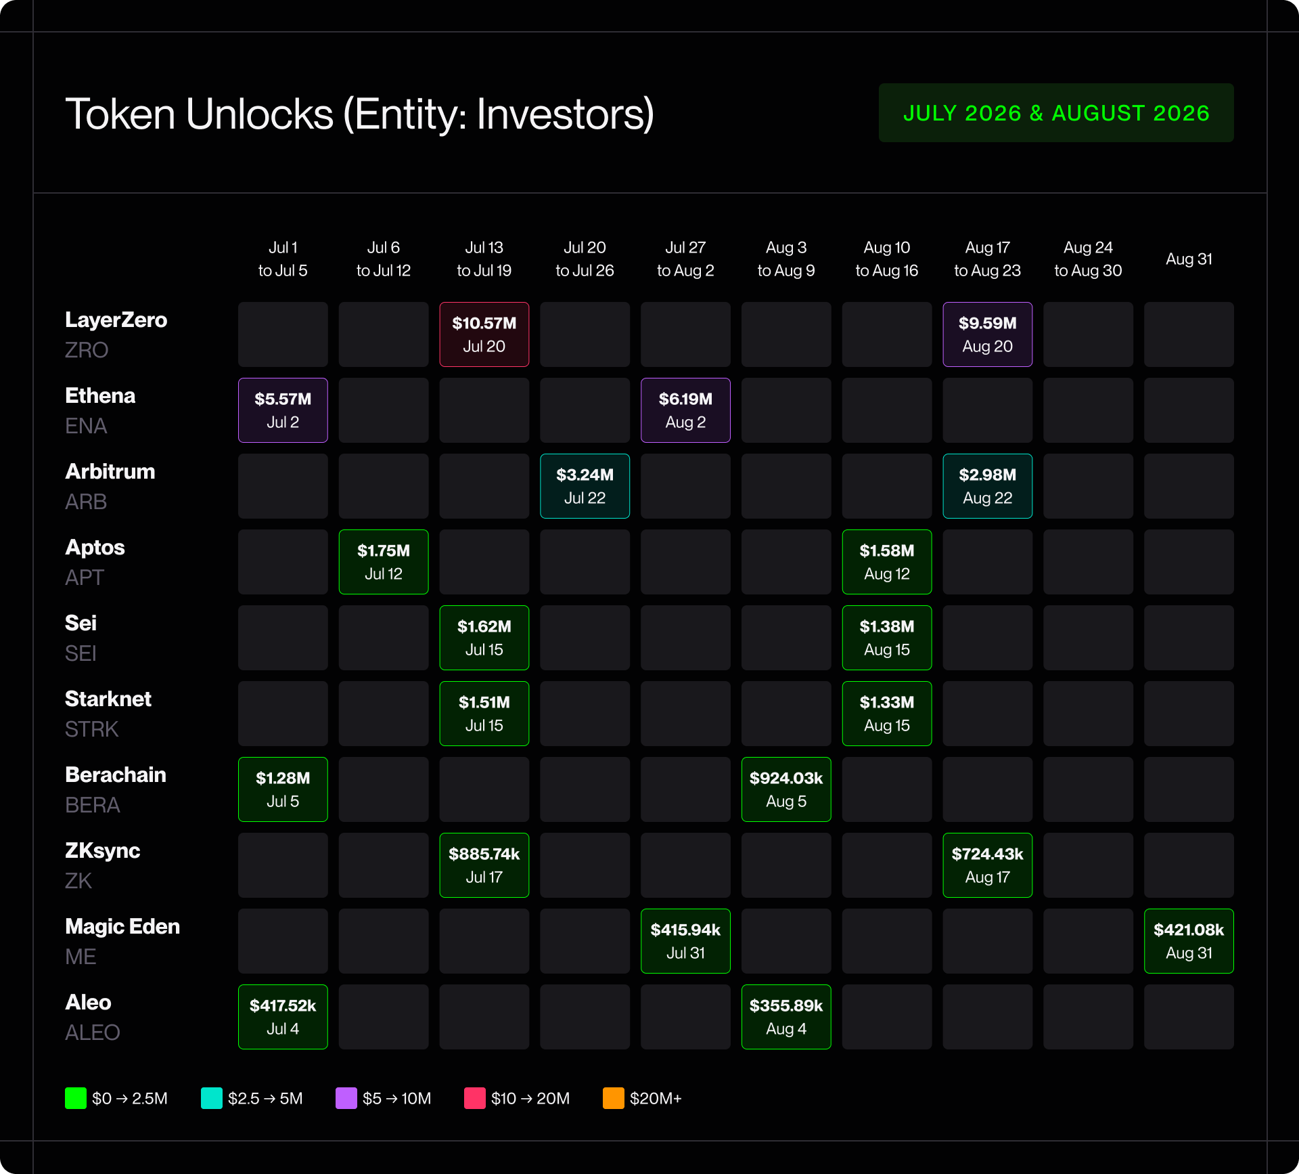Select ZKsync $724.43k Aug 17 unlock
The width and height of the screenshot is (1299, 1174).
pos(988,865)
